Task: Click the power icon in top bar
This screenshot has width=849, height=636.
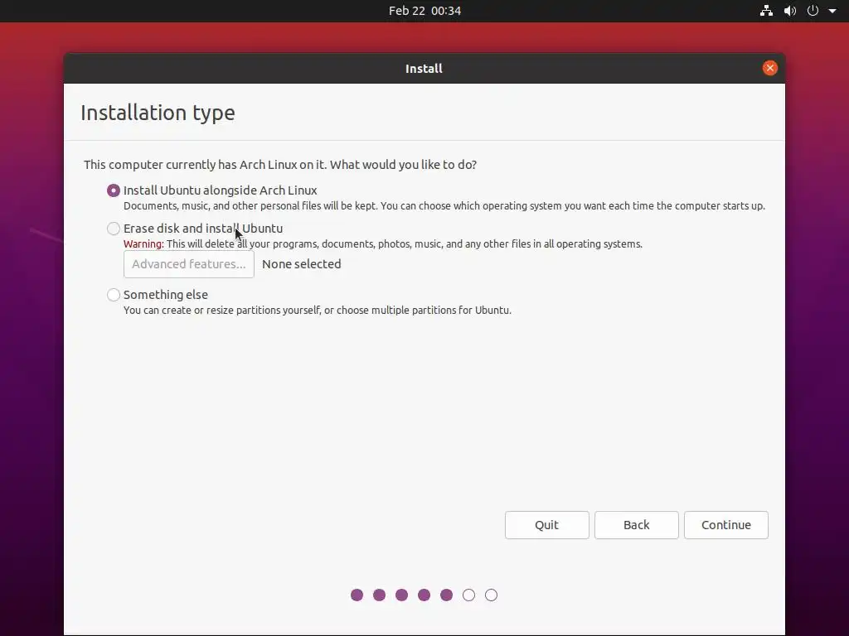Action: 813,11
